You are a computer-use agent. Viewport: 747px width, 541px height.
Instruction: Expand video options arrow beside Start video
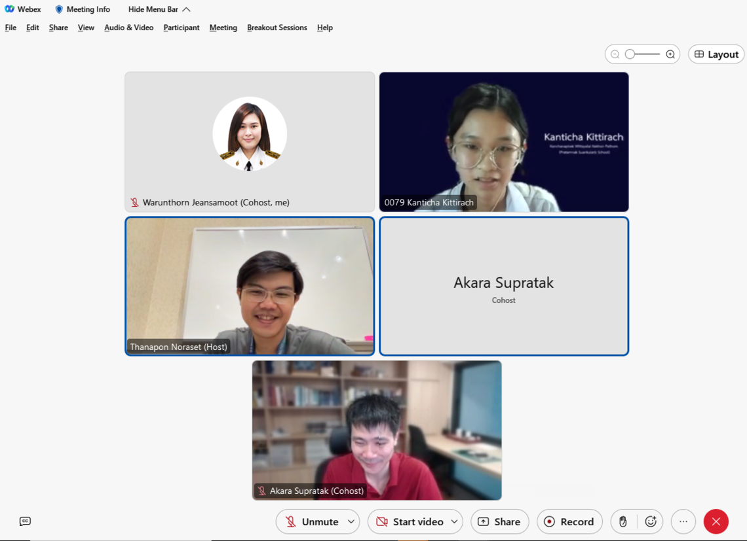(454, 521)
